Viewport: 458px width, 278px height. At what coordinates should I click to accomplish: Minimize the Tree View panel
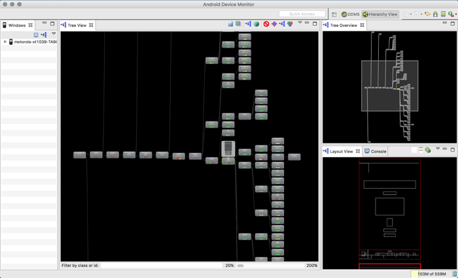[307, 23]
